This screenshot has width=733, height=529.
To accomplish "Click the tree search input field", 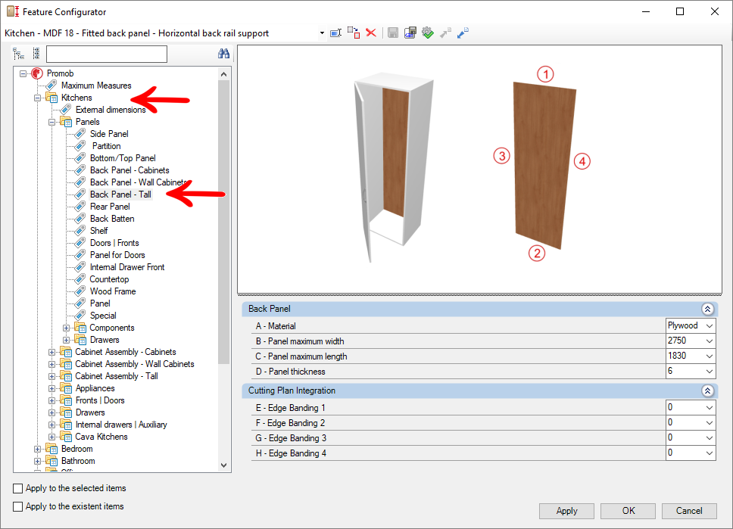I will pyautogui.click(x=107, y=54).
